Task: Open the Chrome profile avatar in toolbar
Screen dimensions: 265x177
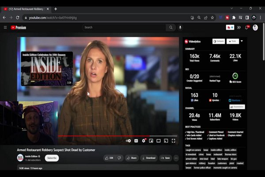Action: [x=254, y=18]
